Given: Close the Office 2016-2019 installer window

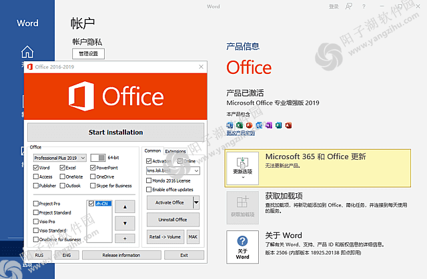Looking at the screenshot, I should (x=201, y=67).
